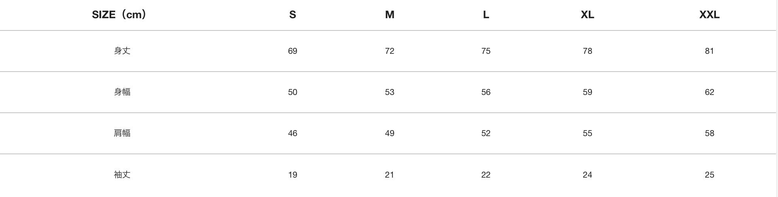Click the 身丈 value 75 for L
The width and height of the screenshot is (778, 197).
[486, 51]
